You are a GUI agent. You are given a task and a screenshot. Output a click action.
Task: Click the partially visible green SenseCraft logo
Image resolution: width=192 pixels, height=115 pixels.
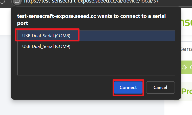point(186,22)
